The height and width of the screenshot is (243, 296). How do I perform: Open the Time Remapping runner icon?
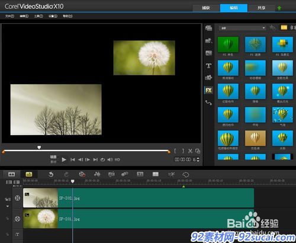tap(171, 174)
